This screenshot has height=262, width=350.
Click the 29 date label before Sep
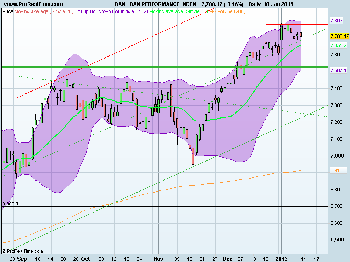[13, 259]
